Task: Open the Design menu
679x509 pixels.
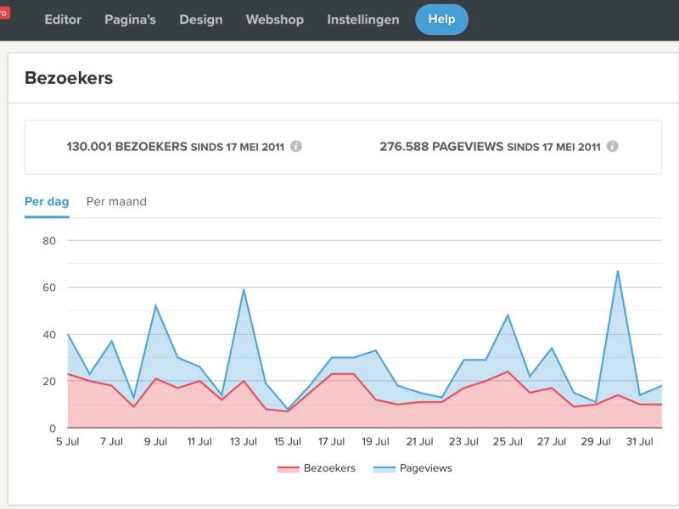Action: 201,20
